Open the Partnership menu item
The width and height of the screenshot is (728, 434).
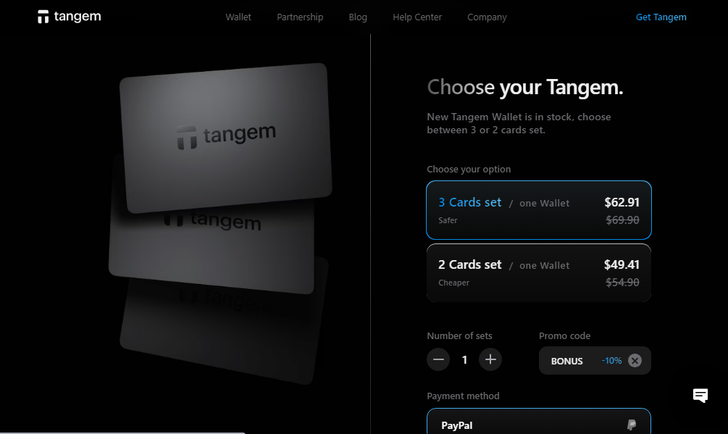(x=300, y=17)
